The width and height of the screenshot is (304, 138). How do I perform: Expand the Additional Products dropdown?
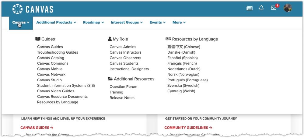click(56, 22)
